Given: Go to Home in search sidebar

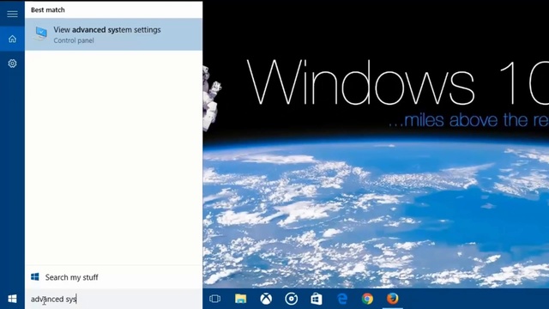Looking at the screenshot, I should 12,39.
